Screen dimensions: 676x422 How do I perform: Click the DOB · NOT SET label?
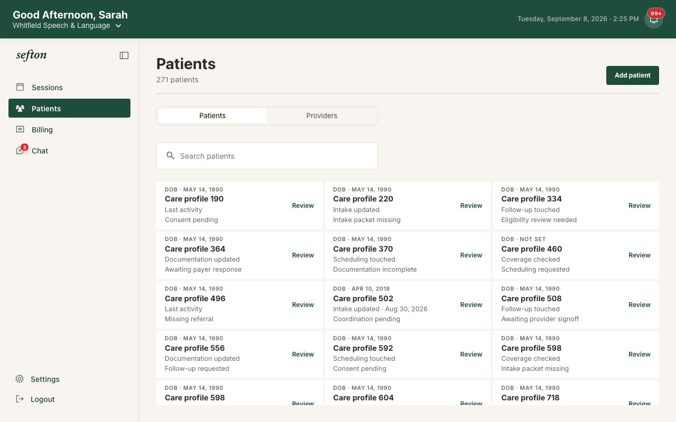point(523,239)
